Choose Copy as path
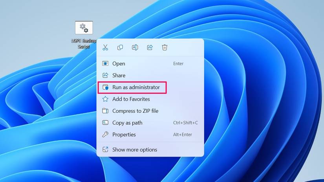Image resolution: width=324 pixels, height=182 pixels. click(x=150, y=123)
